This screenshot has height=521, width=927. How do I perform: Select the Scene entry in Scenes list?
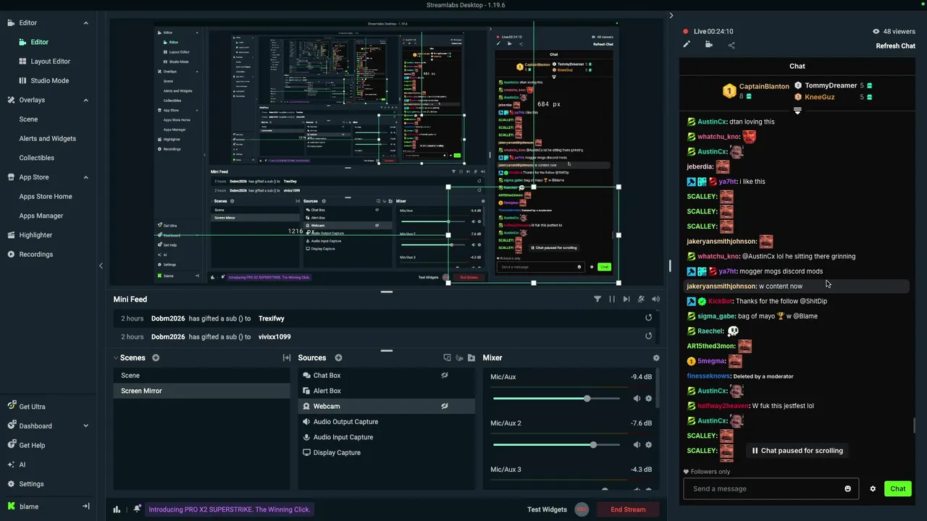[201, 376]
